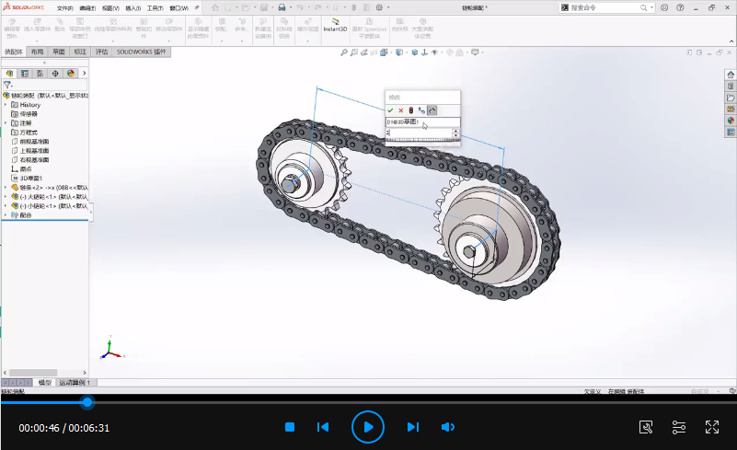This screenshot has width=737, height=450.
Task: Click the Print icon in the top toolbar
Action: pyautogui.click(x=282, y=8)
